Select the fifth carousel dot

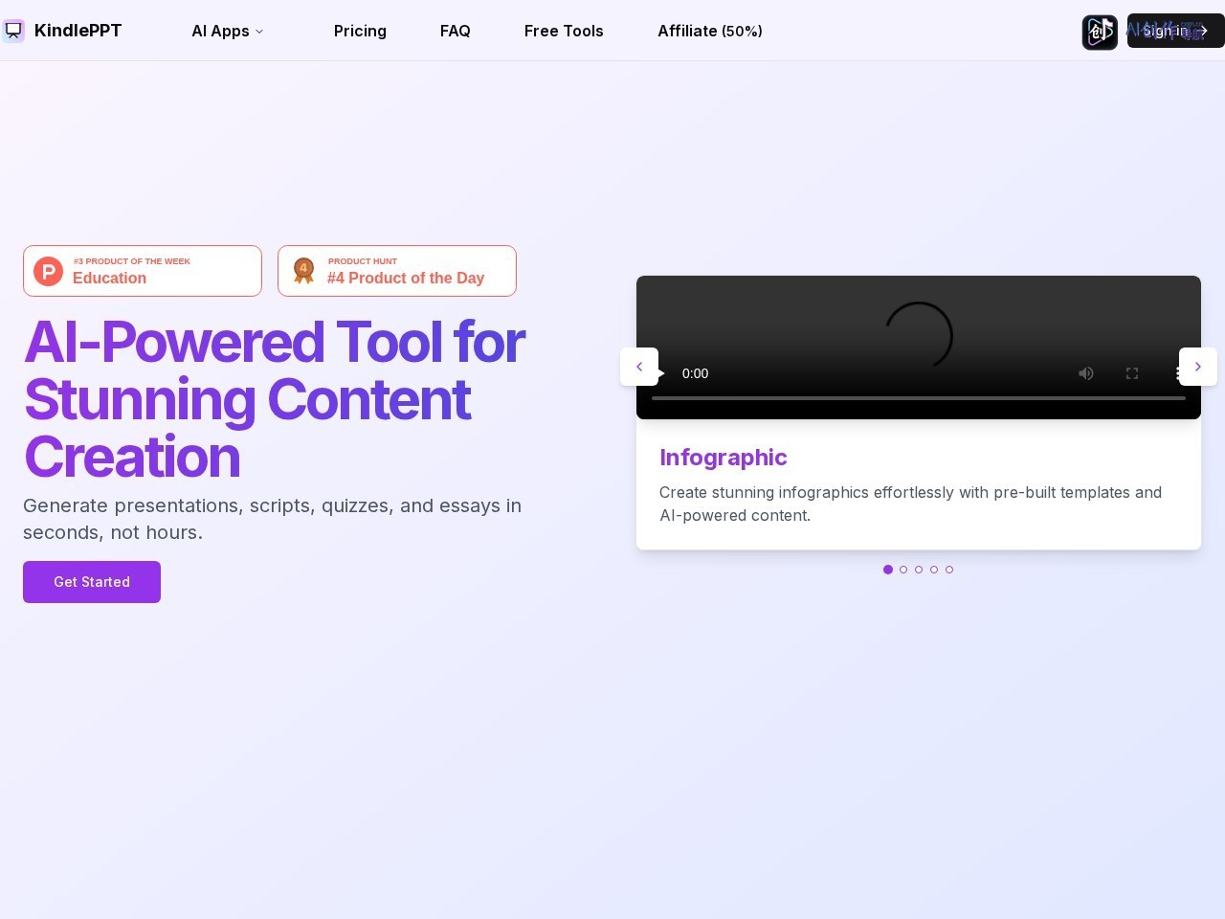tap(949, 570)
